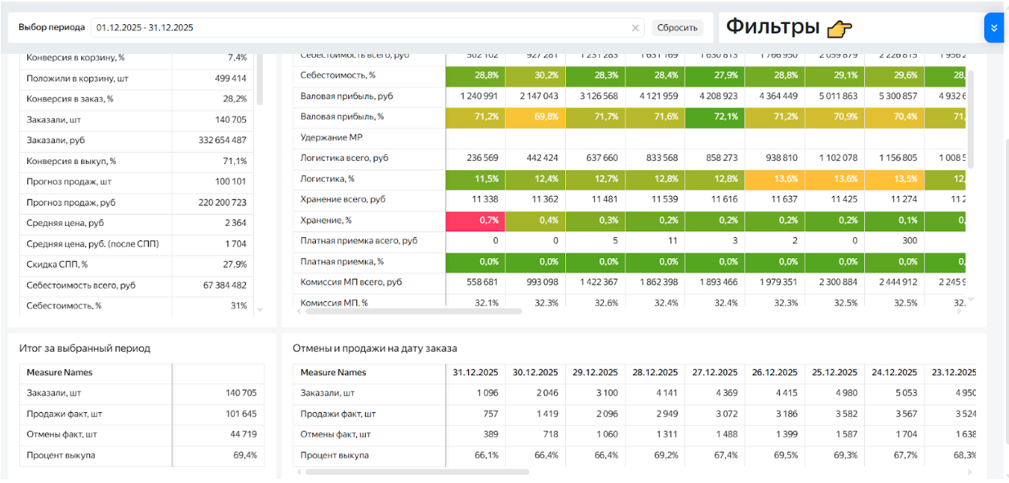Open the Фильтры heading

(x=773, y=27)
